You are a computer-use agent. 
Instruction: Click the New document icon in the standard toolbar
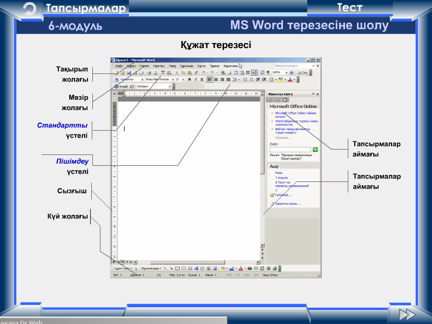click(116, 73)
